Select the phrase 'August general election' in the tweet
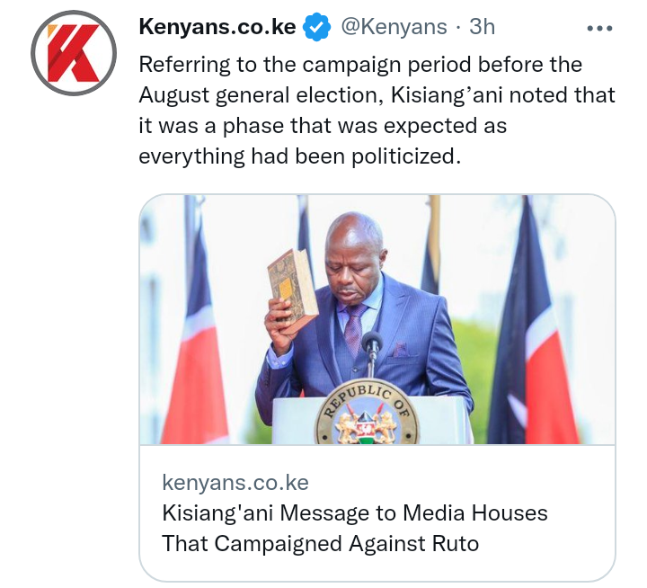 [x=258, y=96]
